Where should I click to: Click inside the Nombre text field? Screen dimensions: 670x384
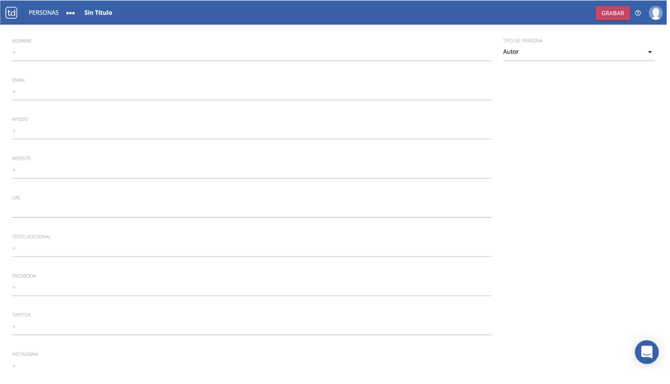251,53
